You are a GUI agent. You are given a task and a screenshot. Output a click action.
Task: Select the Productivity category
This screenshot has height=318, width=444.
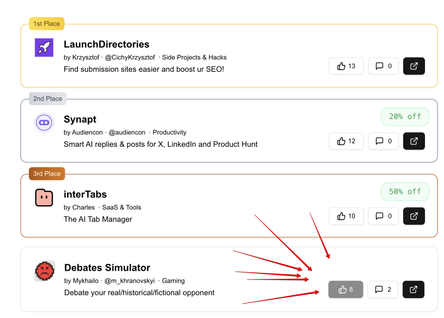click(170, 133)
